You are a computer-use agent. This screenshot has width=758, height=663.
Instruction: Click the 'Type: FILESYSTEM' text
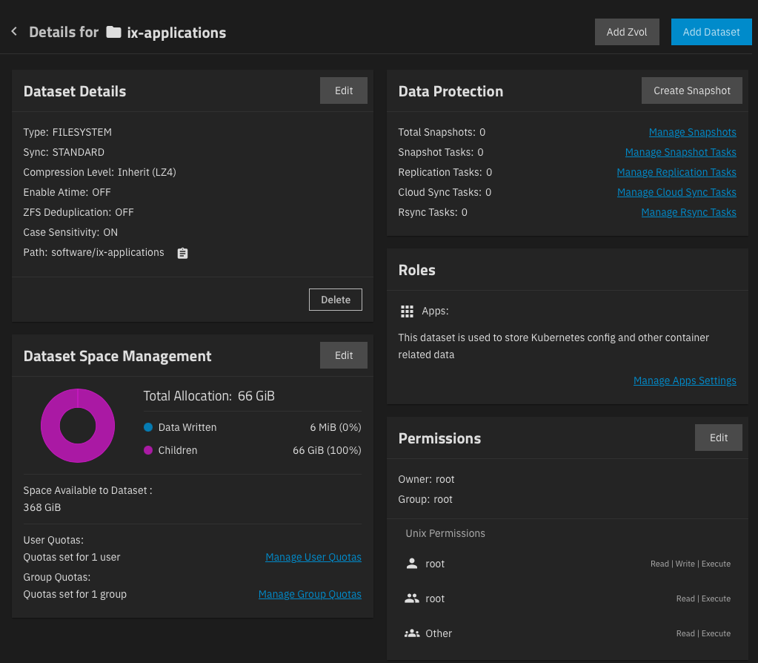click(67, 132)
